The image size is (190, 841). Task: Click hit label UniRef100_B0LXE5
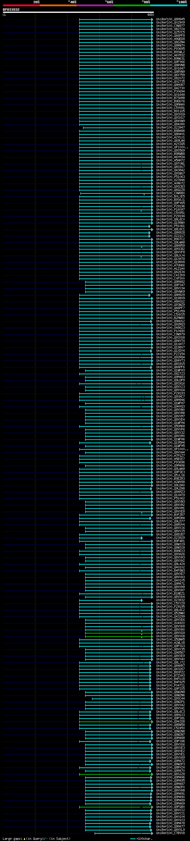pyautogui.click(x=170, y=197)
